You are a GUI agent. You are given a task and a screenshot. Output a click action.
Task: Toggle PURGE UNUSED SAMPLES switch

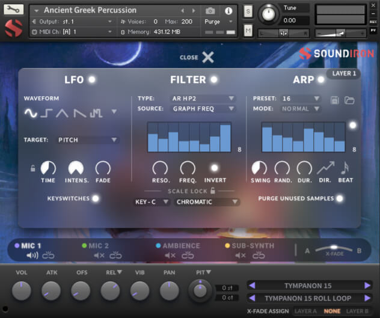click(340, 198)
